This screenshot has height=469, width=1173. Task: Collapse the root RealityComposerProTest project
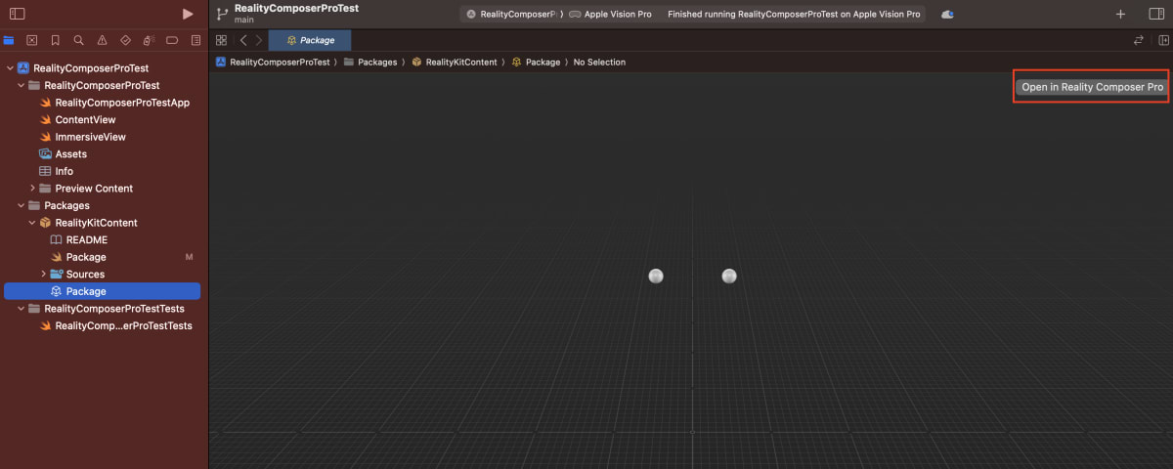[x=10, y=68]
